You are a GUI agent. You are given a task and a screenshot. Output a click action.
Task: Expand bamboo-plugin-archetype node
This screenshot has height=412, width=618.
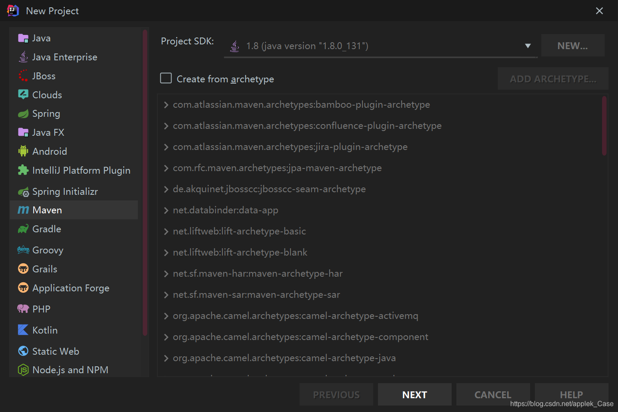point(166,105)
